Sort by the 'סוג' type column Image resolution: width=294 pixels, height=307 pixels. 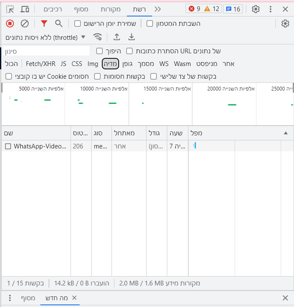point(101,133)
